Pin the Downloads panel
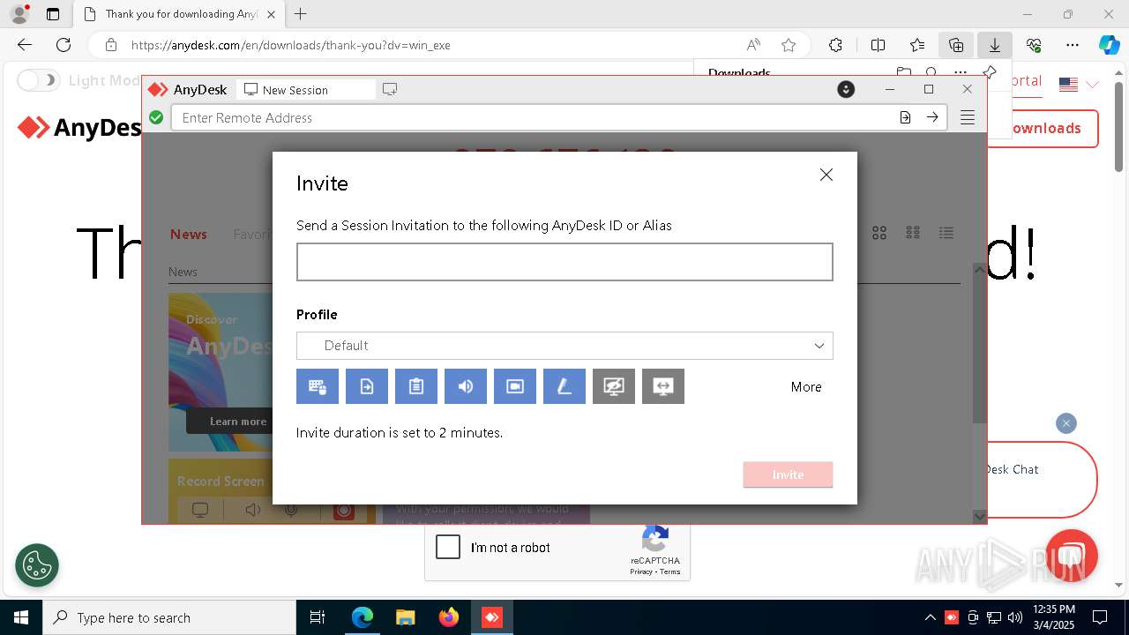 990,72
